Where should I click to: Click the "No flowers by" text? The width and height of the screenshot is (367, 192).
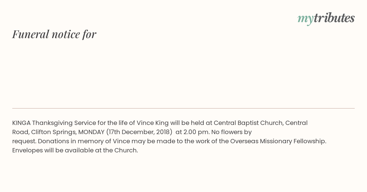(x=232, y=132)
